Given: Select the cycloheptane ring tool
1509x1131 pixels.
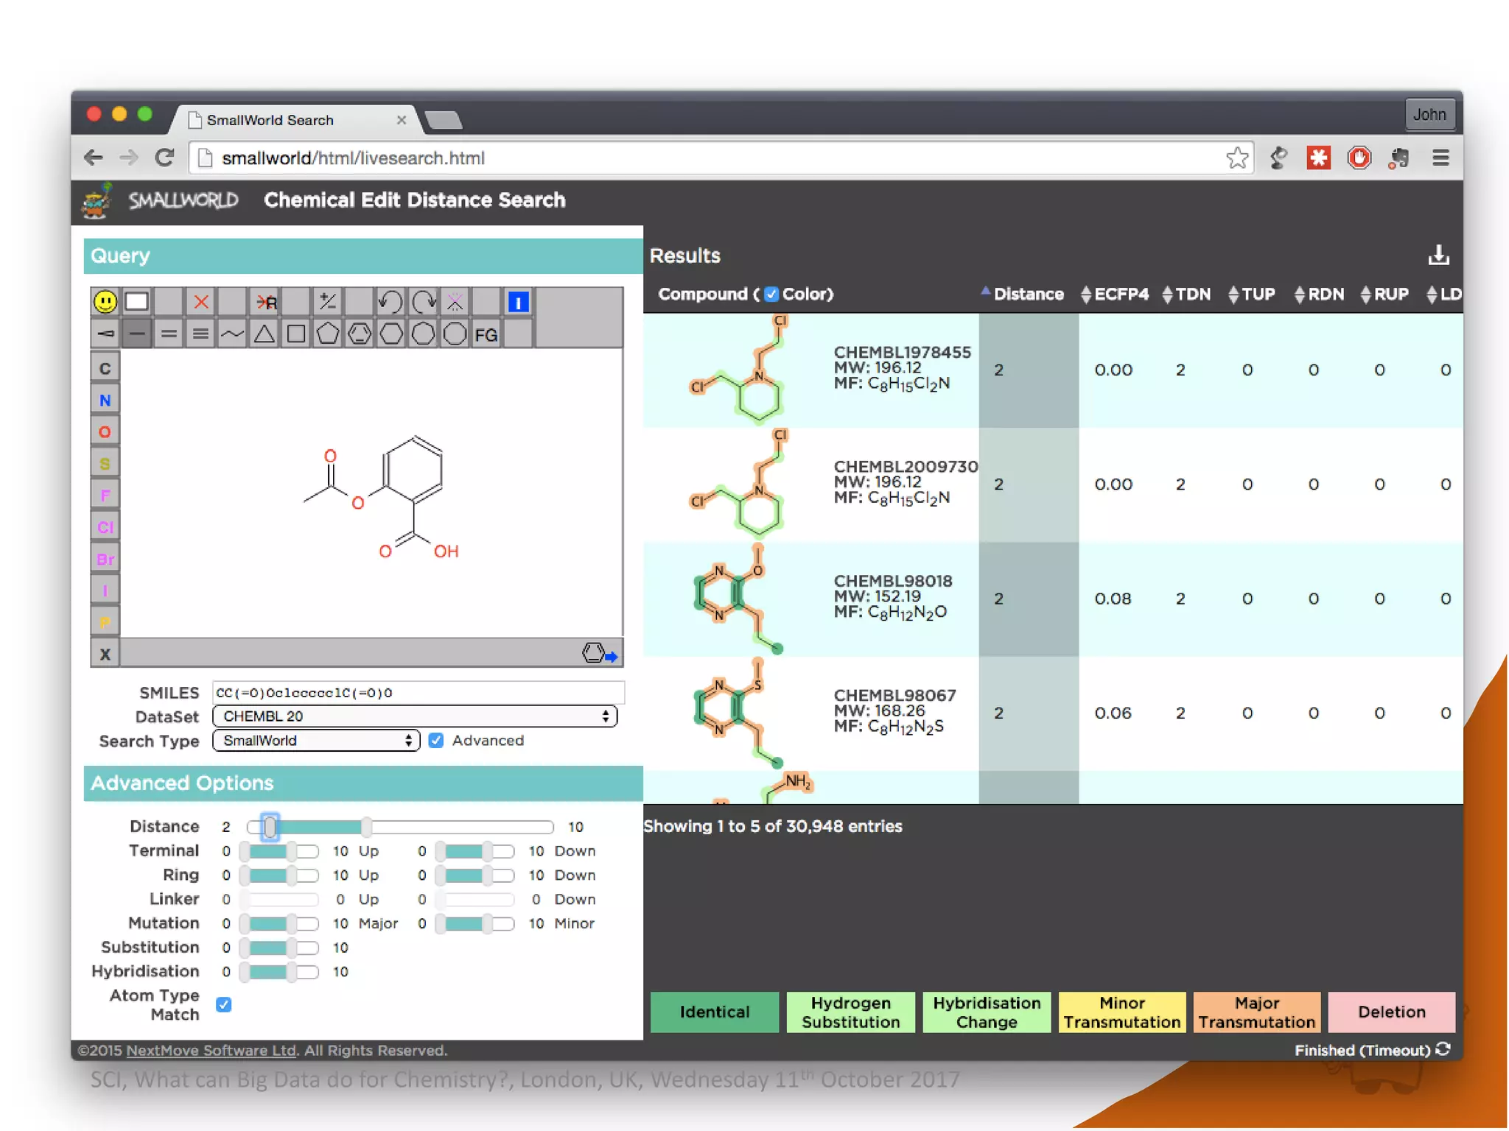Looking at the screenshot, I should point(424,334).
